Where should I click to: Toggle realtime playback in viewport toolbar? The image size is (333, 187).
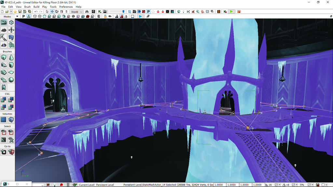(140, 16)
